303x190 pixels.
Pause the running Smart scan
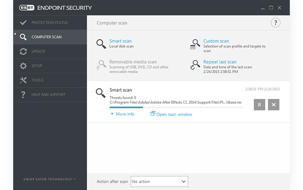(260, 105)
